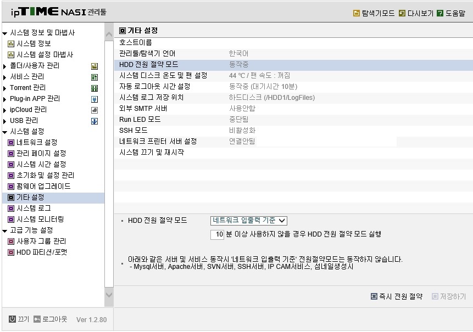473x332 pixels.
Task: Open 탐색기모드 explorer mode icon
Action: click(x=356, y=13)
